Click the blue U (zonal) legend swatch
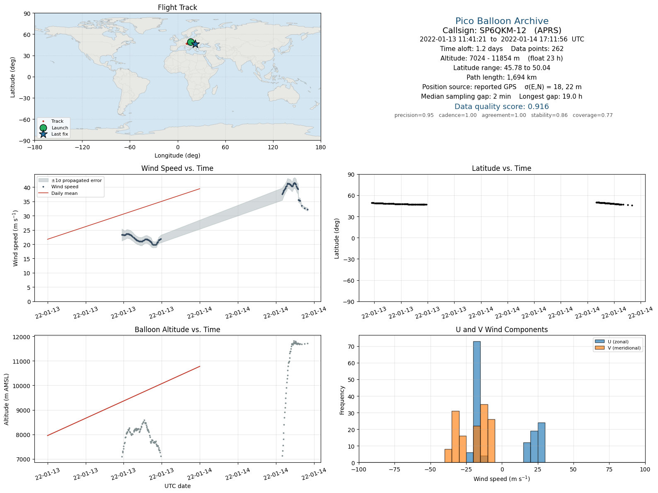This screenshot has width=658, height=493. pos(599,342)
